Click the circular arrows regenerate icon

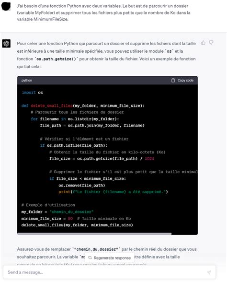(x=90, y=258)
